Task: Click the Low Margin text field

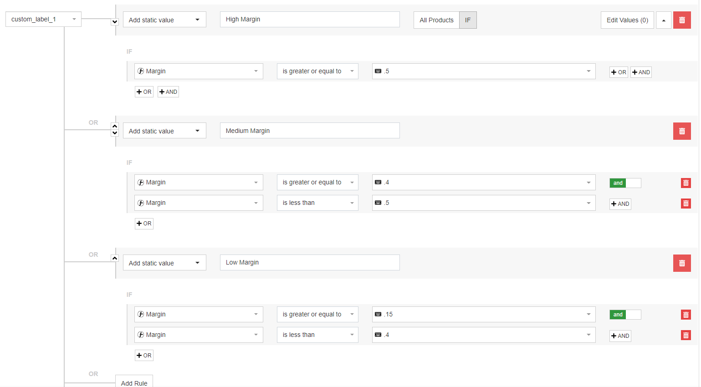Action: [310, 263]
